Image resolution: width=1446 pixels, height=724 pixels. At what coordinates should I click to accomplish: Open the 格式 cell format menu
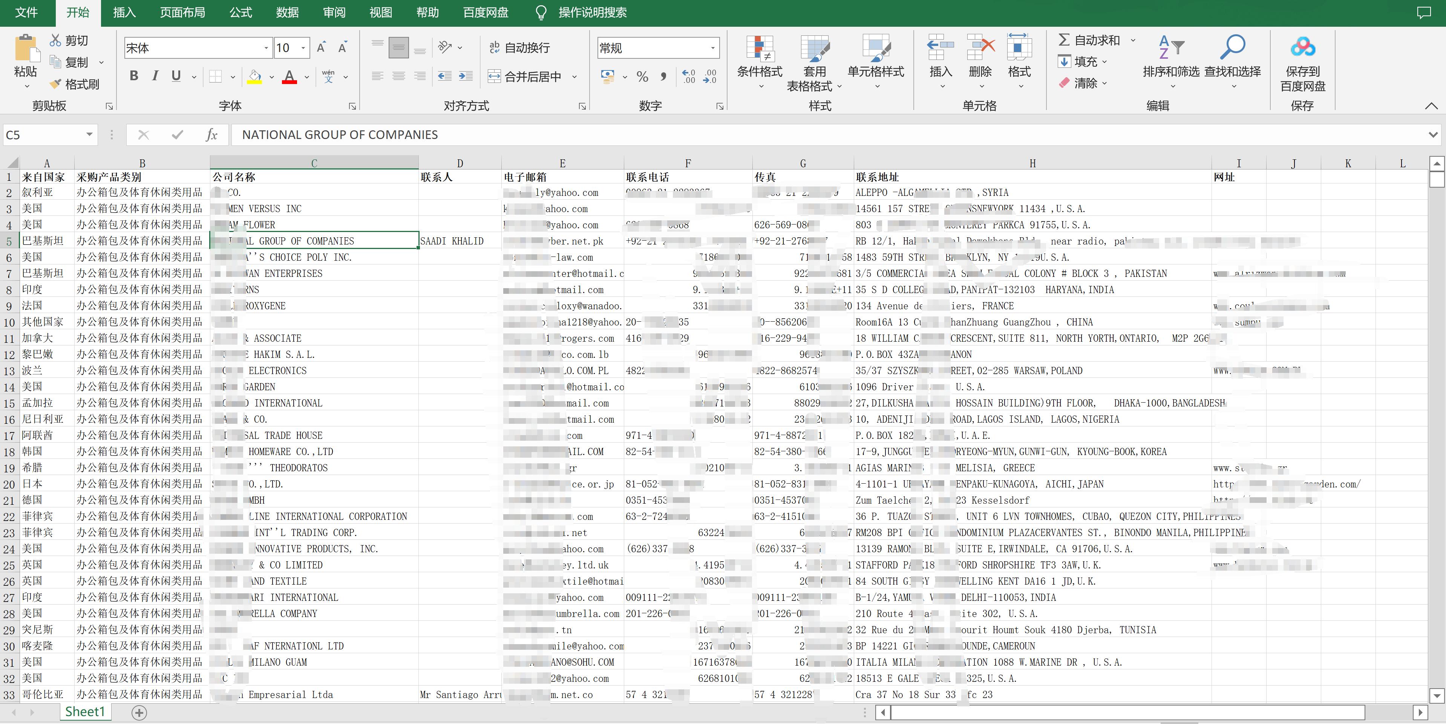pos(1019,62)
